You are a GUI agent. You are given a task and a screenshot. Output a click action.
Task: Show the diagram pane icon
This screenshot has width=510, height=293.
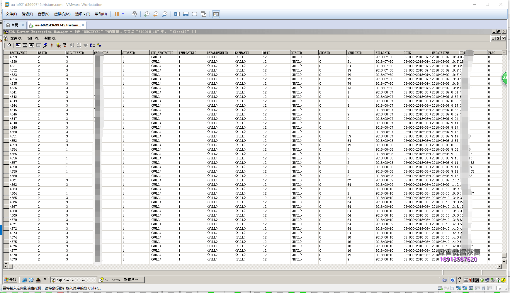(18, 45)
